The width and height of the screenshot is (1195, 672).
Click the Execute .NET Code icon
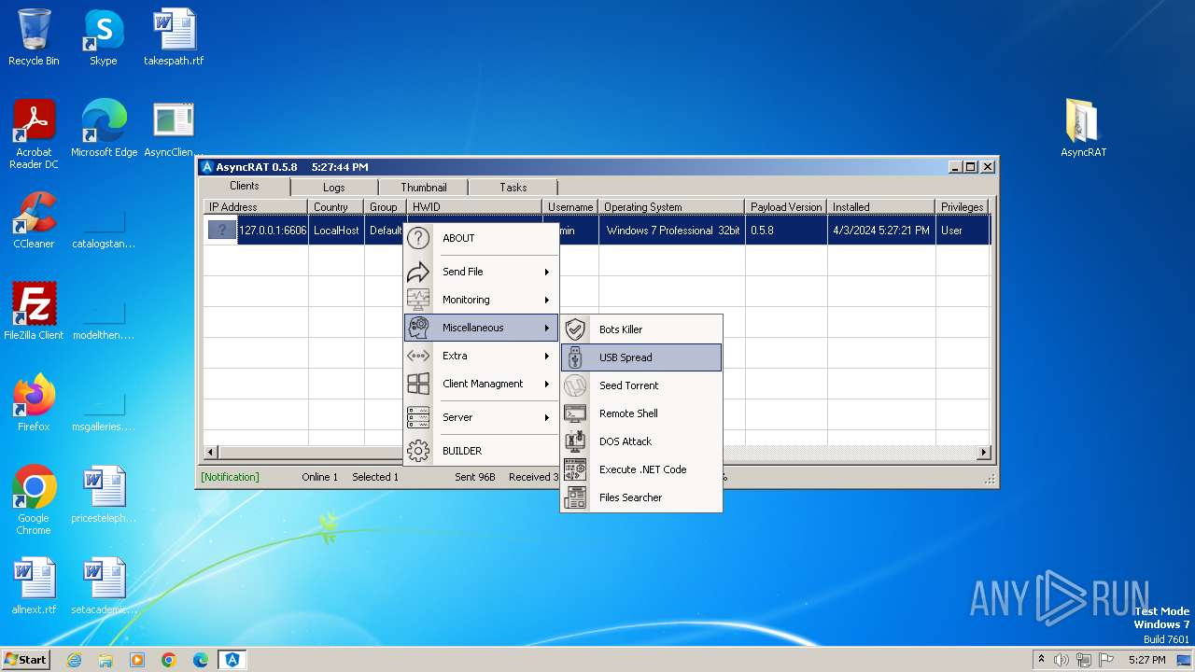[576, 469]
